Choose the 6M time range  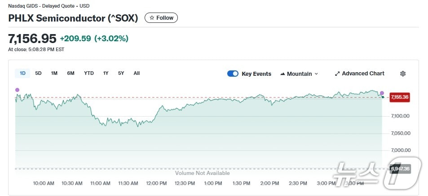pyautogui.click(x=71, y=73)
